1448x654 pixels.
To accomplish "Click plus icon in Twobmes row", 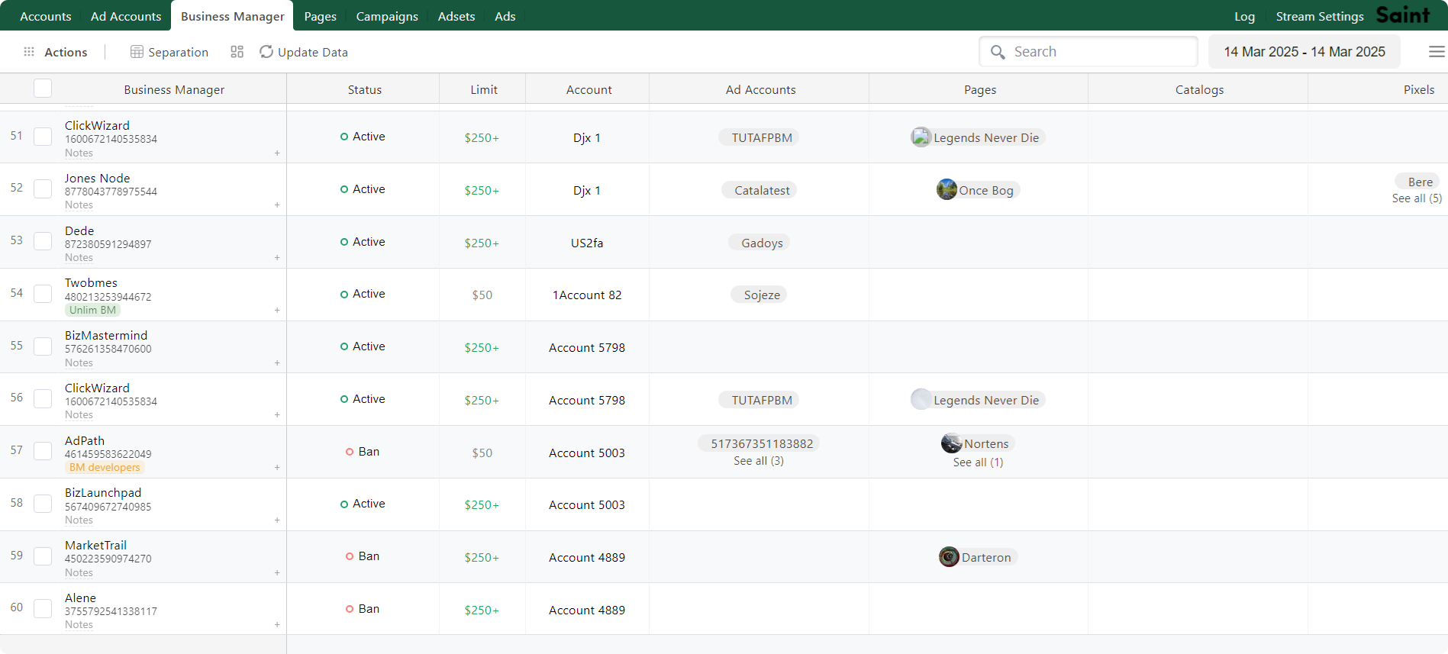I will (x=277, y=311).
